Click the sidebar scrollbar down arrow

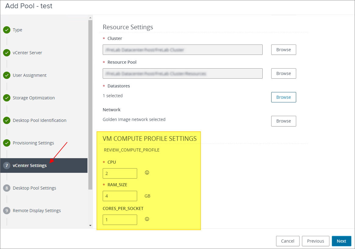(x=90, y=226)
